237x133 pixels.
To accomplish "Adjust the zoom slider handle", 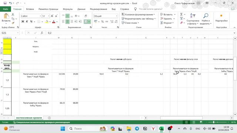I will click(x=214, y=122).
